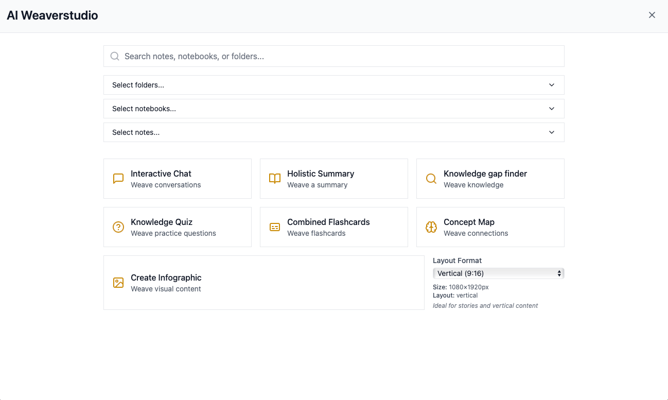Select the Holistic Summary card
668x400 pixels.
click(x=333, y=178)
